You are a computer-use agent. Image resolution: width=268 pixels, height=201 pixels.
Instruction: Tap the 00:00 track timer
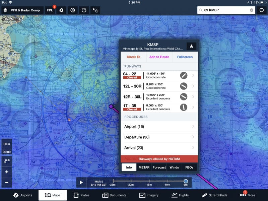click(x=7, y=152)
